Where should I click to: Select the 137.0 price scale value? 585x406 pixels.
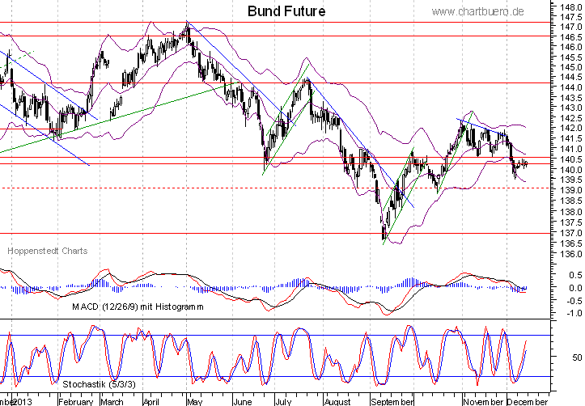point(571,233)
